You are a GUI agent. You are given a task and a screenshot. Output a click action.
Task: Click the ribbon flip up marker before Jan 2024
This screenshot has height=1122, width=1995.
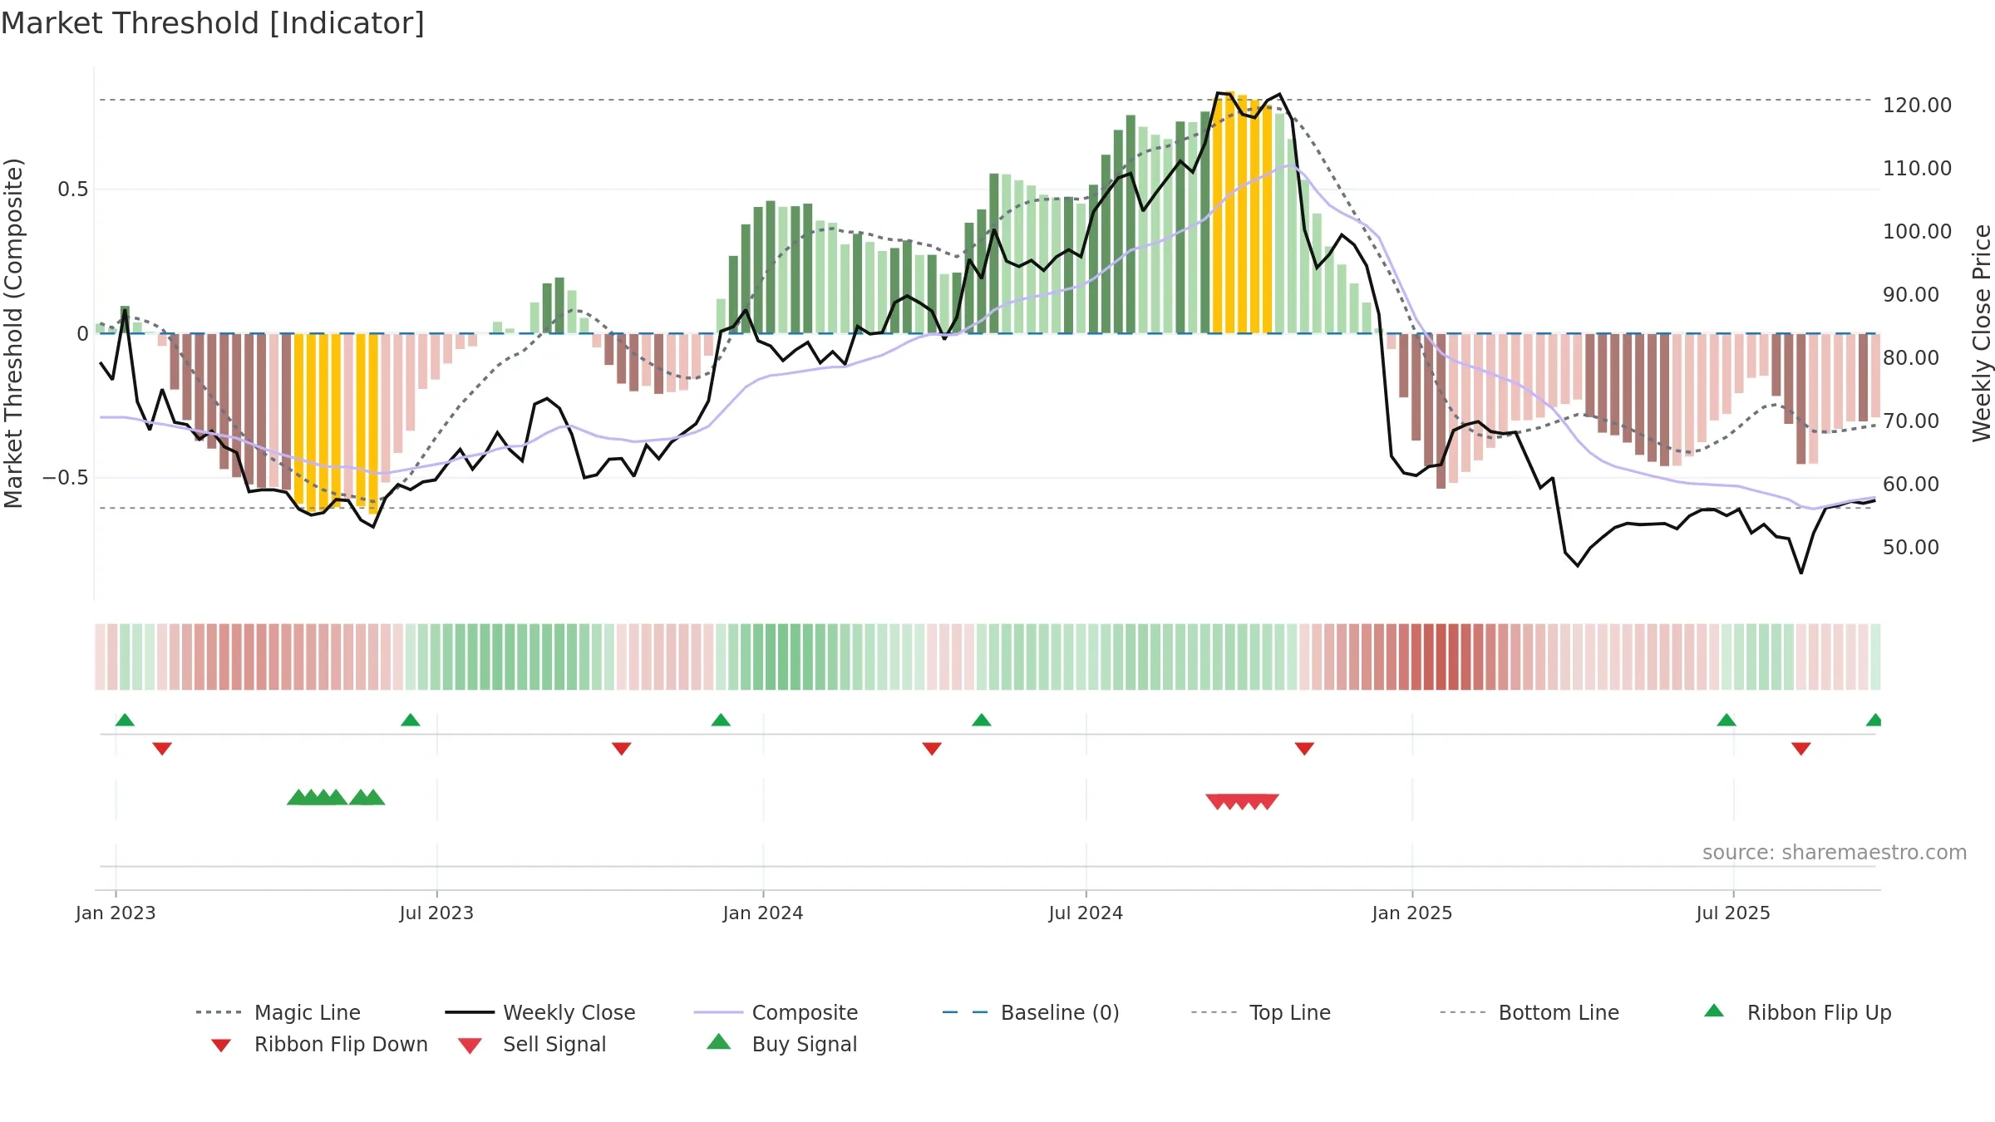[x=721, y=720]
